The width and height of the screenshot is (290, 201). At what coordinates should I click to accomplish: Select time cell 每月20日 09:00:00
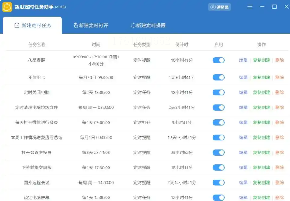(x=96, y=77)
